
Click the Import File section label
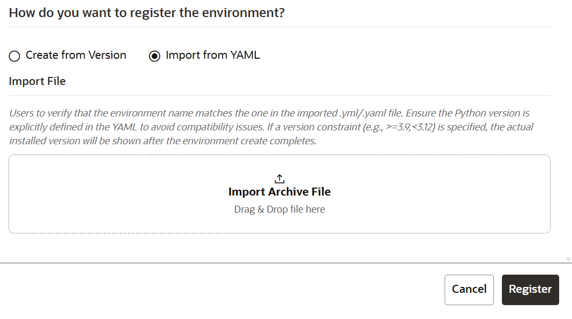coord(37,81)
